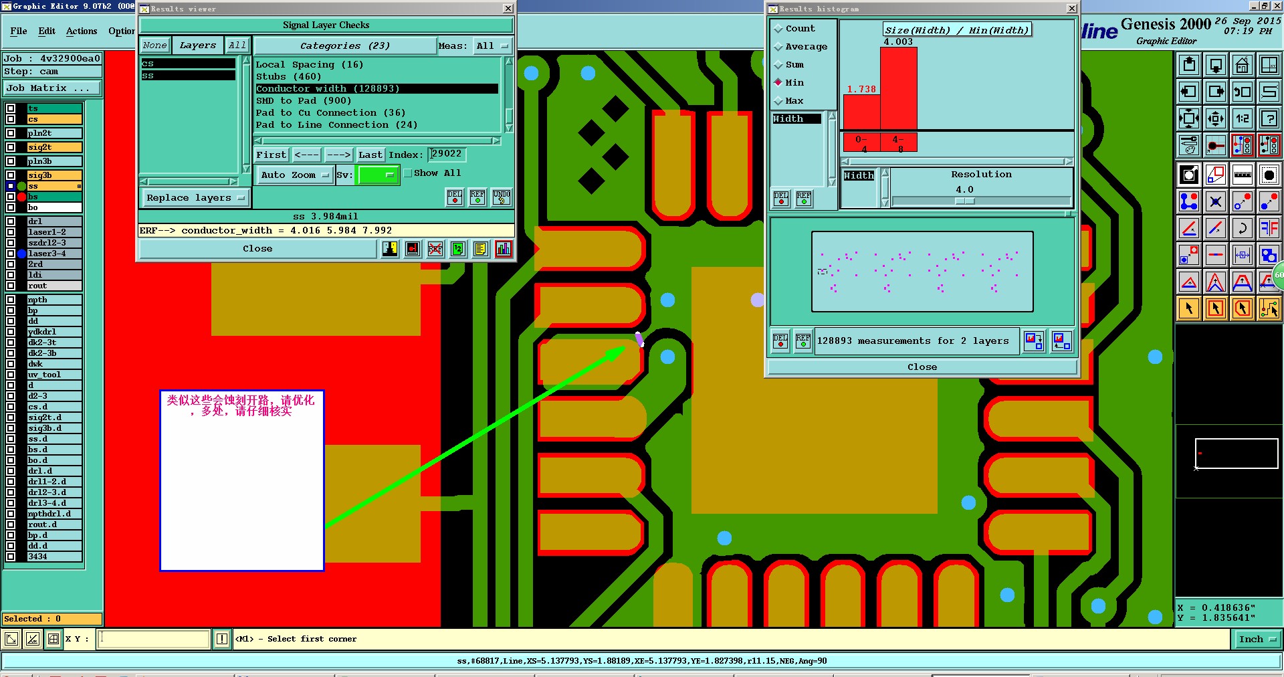
Task: Click the First result button
Action: click(x=272, y=155)
